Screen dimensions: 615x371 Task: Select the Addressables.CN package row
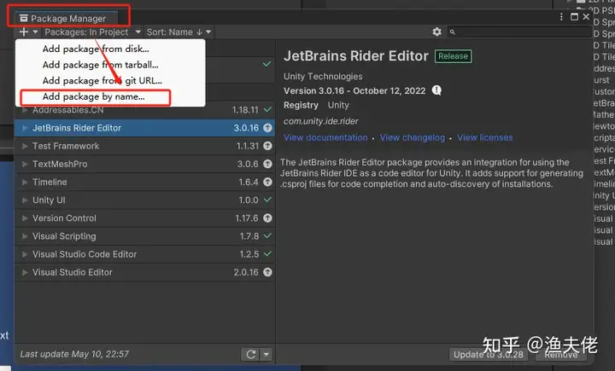144,111
